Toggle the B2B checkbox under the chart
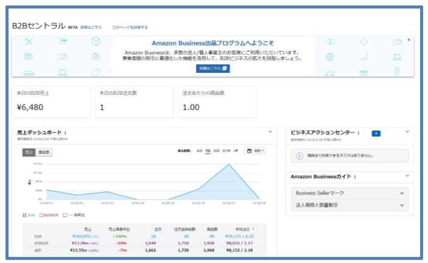Viewport: 428px width, 263px height. click(25, 215)
